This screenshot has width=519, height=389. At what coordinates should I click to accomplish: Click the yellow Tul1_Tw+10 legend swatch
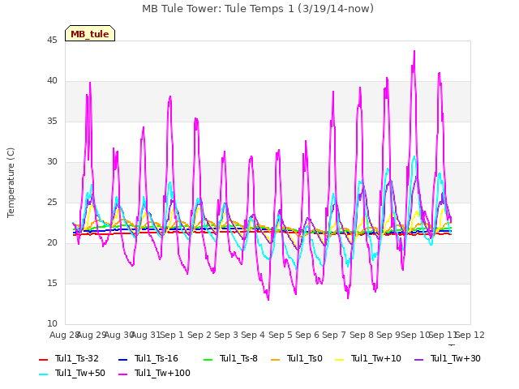click(x=339, y=359)
